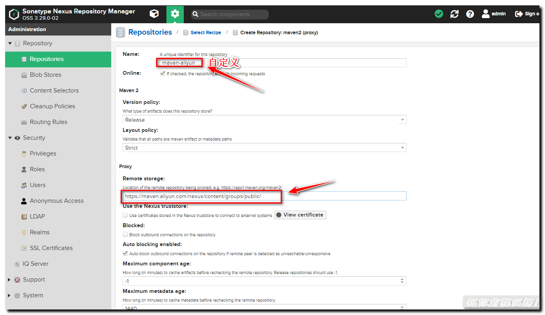Click the IQ Server icon
Image resolution: width=545 pixels, height=315 pixels.
click(17, 264)
